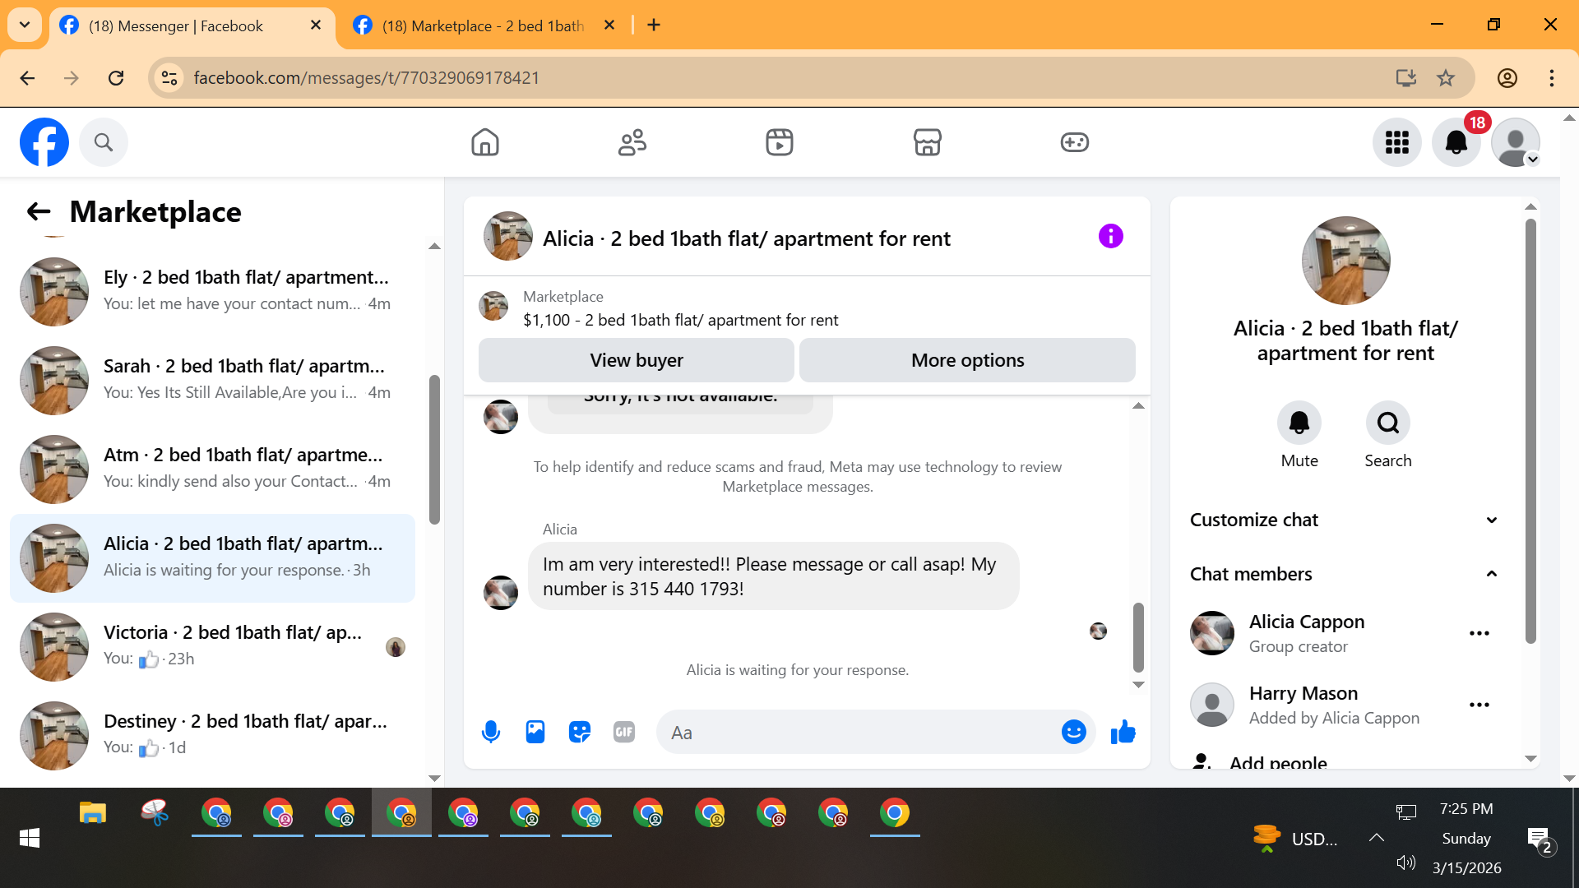Record a voice clip with microphone icon

coord(491,732)
